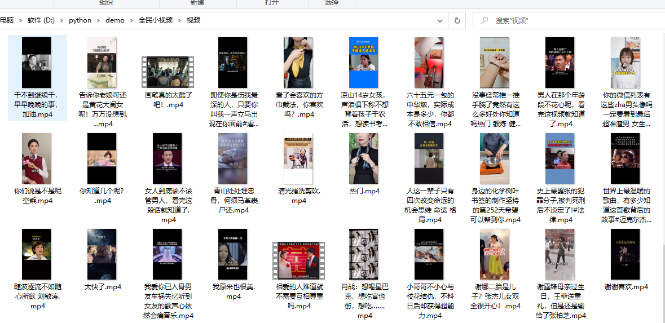This screenshot has height=323, width=665.
Task: Select the 六十五元一包的中华烟 video thumbnail
Action: (429, 63)
